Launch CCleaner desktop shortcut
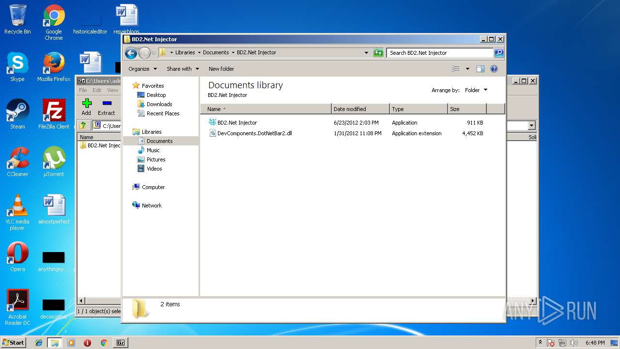Screen dimensions: 620x349 [17, 162]
